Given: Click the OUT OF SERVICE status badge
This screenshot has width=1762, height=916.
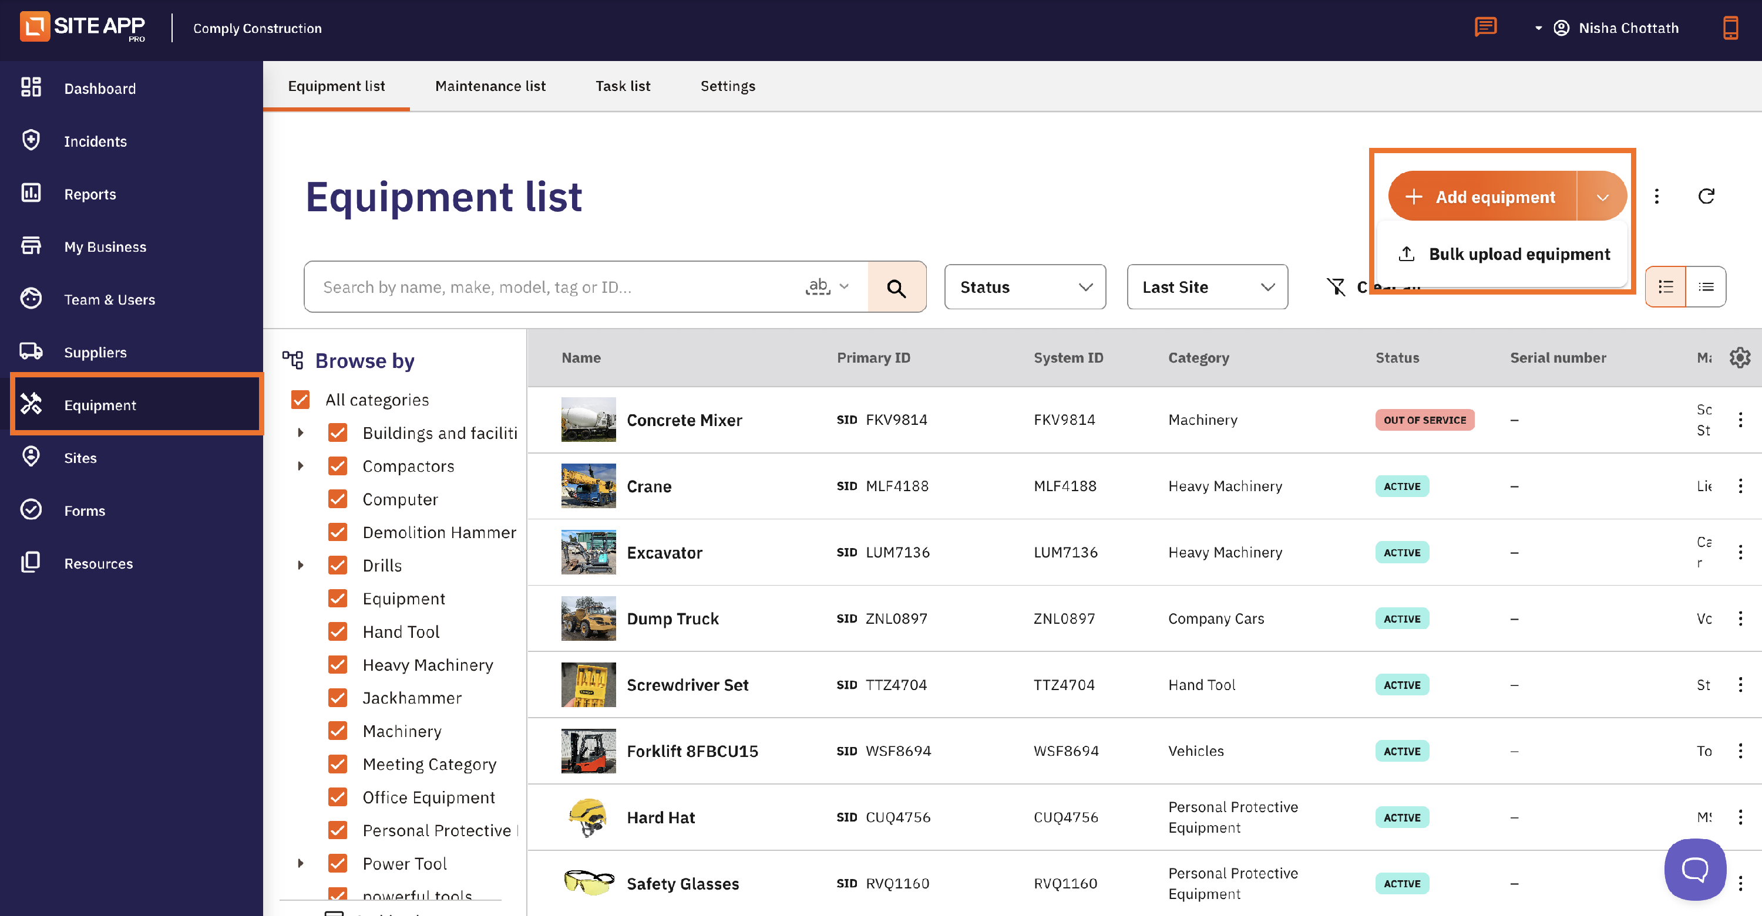Looking at the screenshot, I should (1425, 420).
